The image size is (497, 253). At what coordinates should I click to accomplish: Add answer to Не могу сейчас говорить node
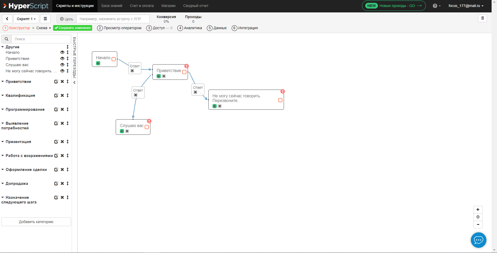tap(215, 106)
